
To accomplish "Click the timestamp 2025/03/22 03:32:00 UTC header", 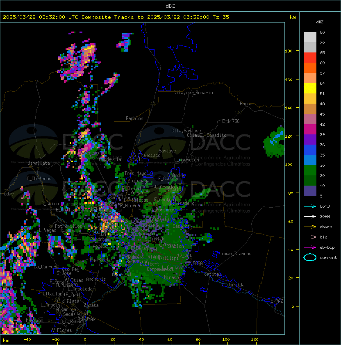I will 40,17.
